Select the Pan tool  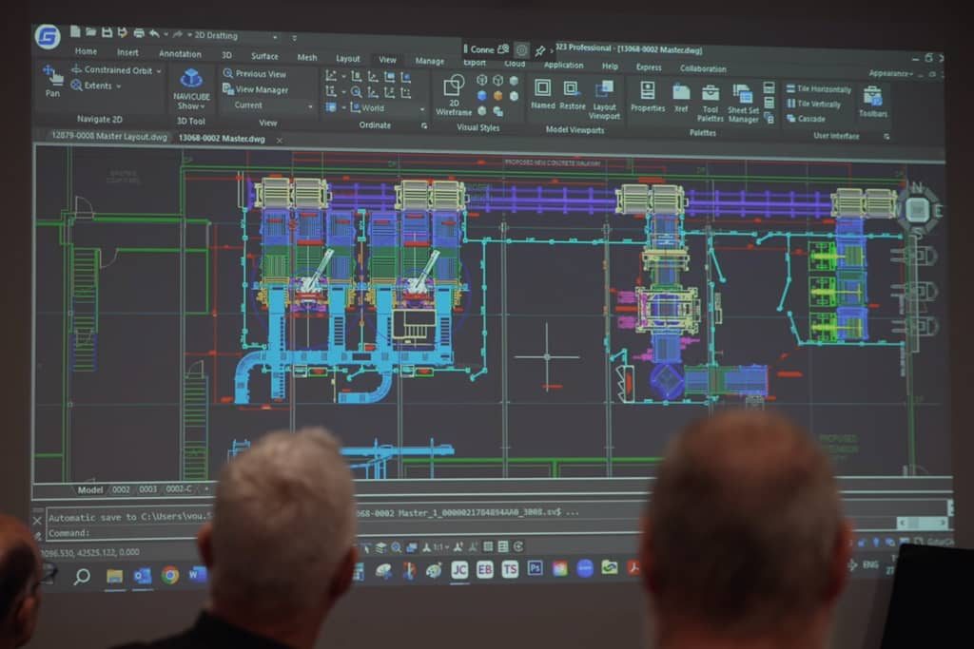pos(53,82)
